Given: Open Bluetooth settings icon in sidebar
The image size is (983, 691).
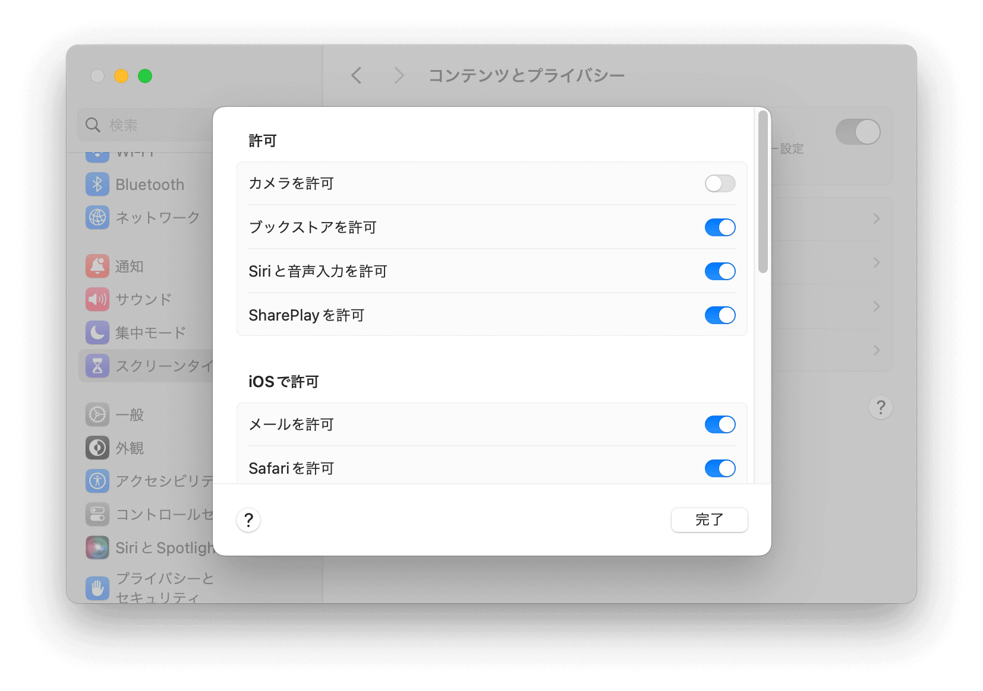Looking at the screenshot, I should [97, 185].
